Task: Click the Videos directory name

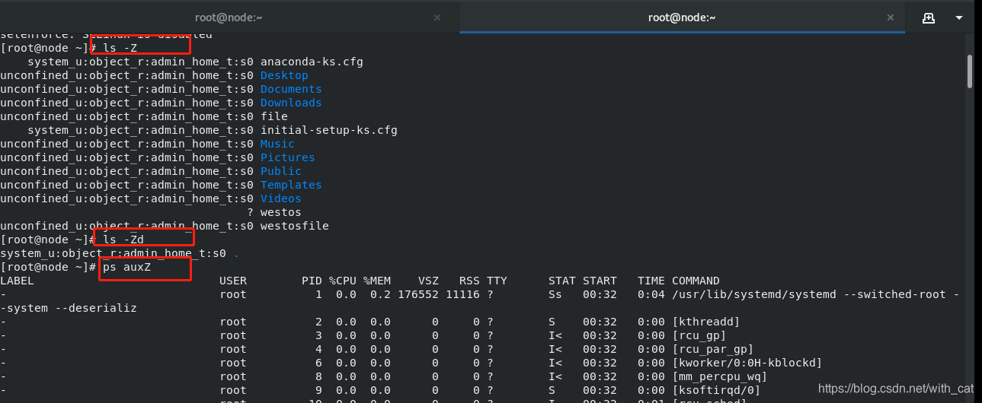Action: click(281, 198)
